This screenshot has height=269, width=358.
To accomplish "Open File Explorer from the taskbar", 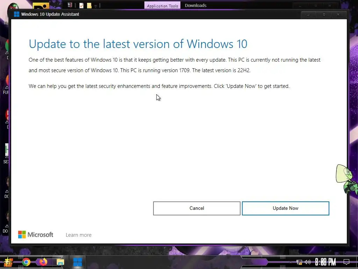I will pos(60,262).
